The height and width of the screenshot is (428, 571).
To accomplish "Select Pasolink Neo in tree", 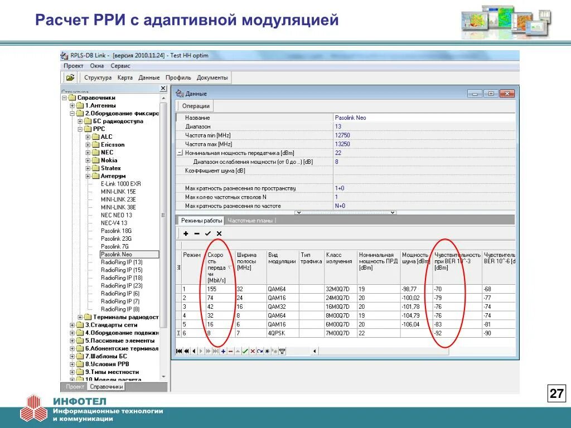I will pos(129,254).
